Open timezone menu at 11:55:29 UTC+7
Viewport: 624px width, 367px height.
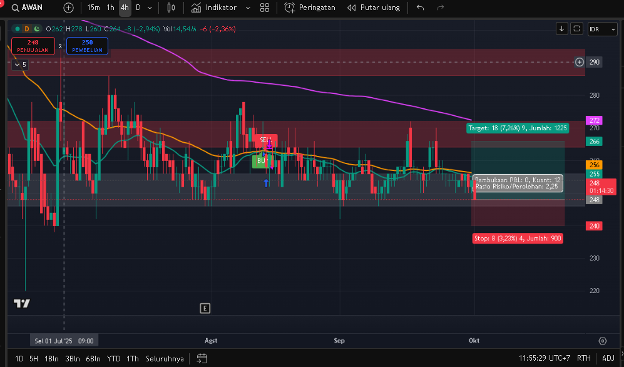pyautogui.click(x=545, y=358)
